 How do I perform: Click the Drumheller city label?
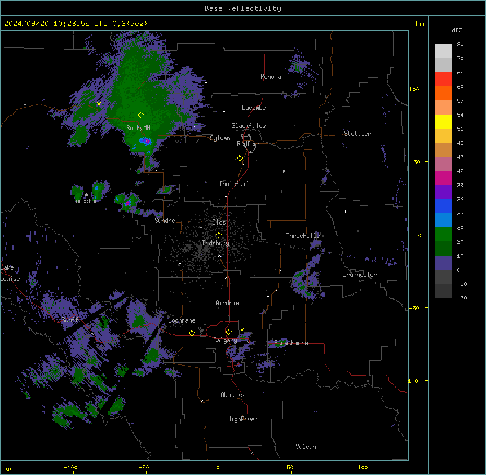360,275
